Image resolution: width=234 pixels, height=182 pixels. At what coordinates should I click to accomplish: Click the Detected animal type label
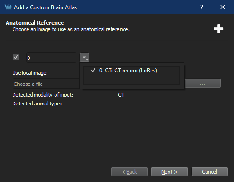click(x=37, y=104)
